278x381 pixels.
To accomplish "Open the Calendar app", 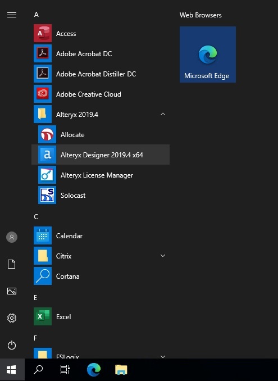I will point(101,235).
